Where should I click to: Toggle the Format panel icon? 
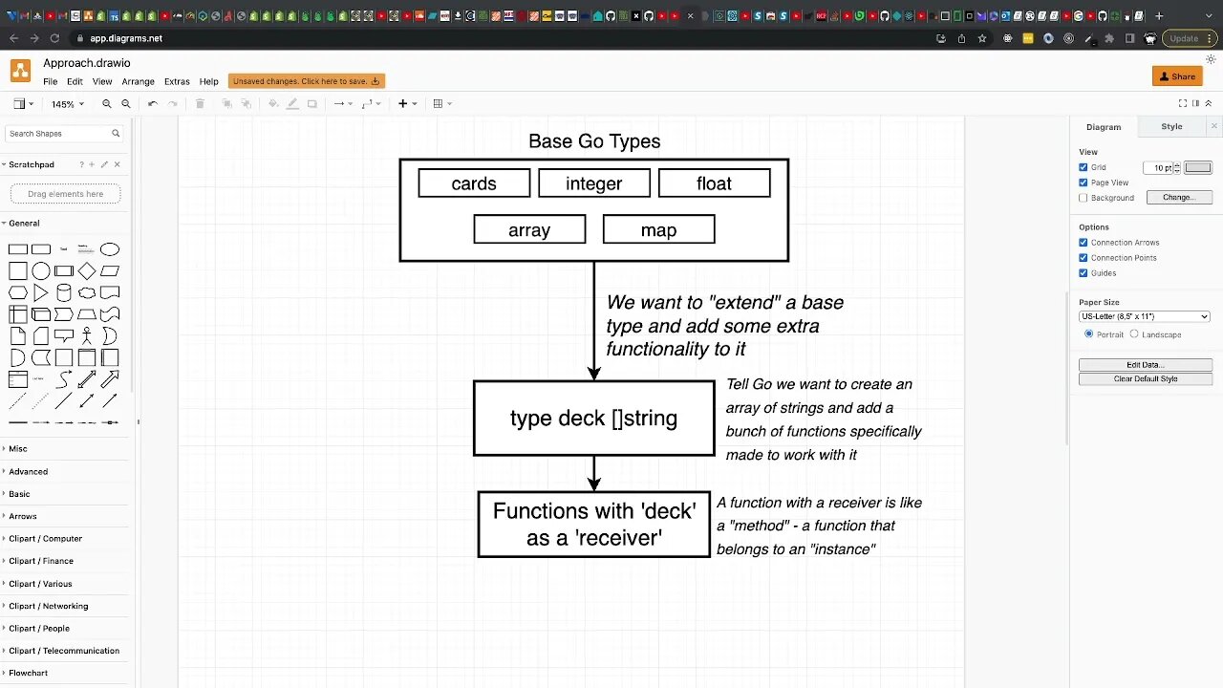1195,103
